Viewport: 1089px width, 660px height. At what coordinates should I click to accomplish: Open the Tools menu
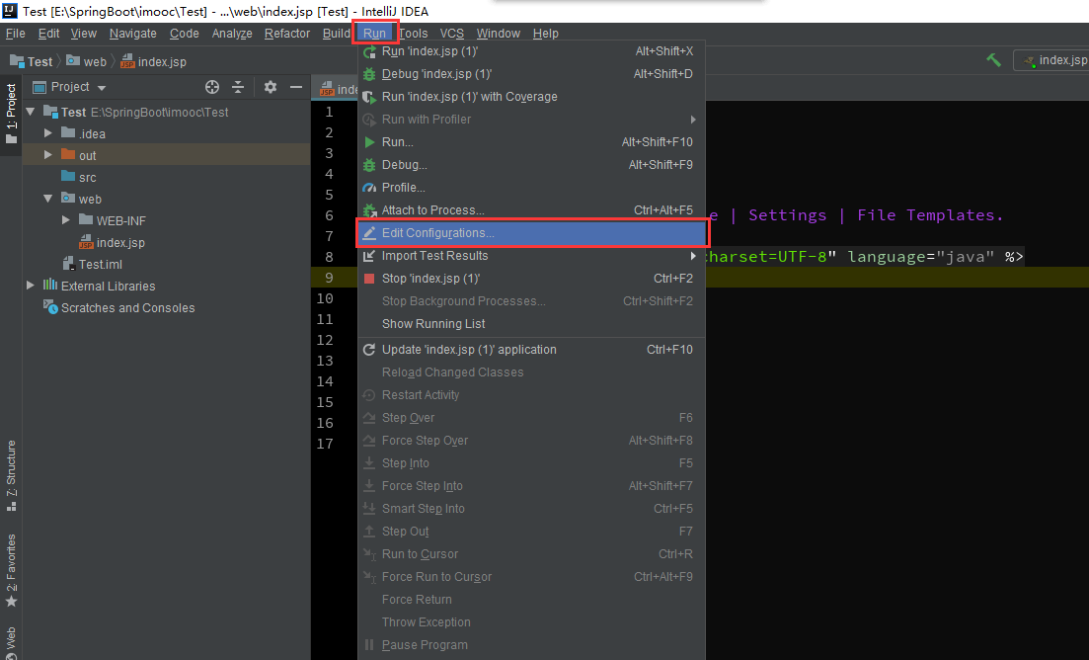coord(414,34)
